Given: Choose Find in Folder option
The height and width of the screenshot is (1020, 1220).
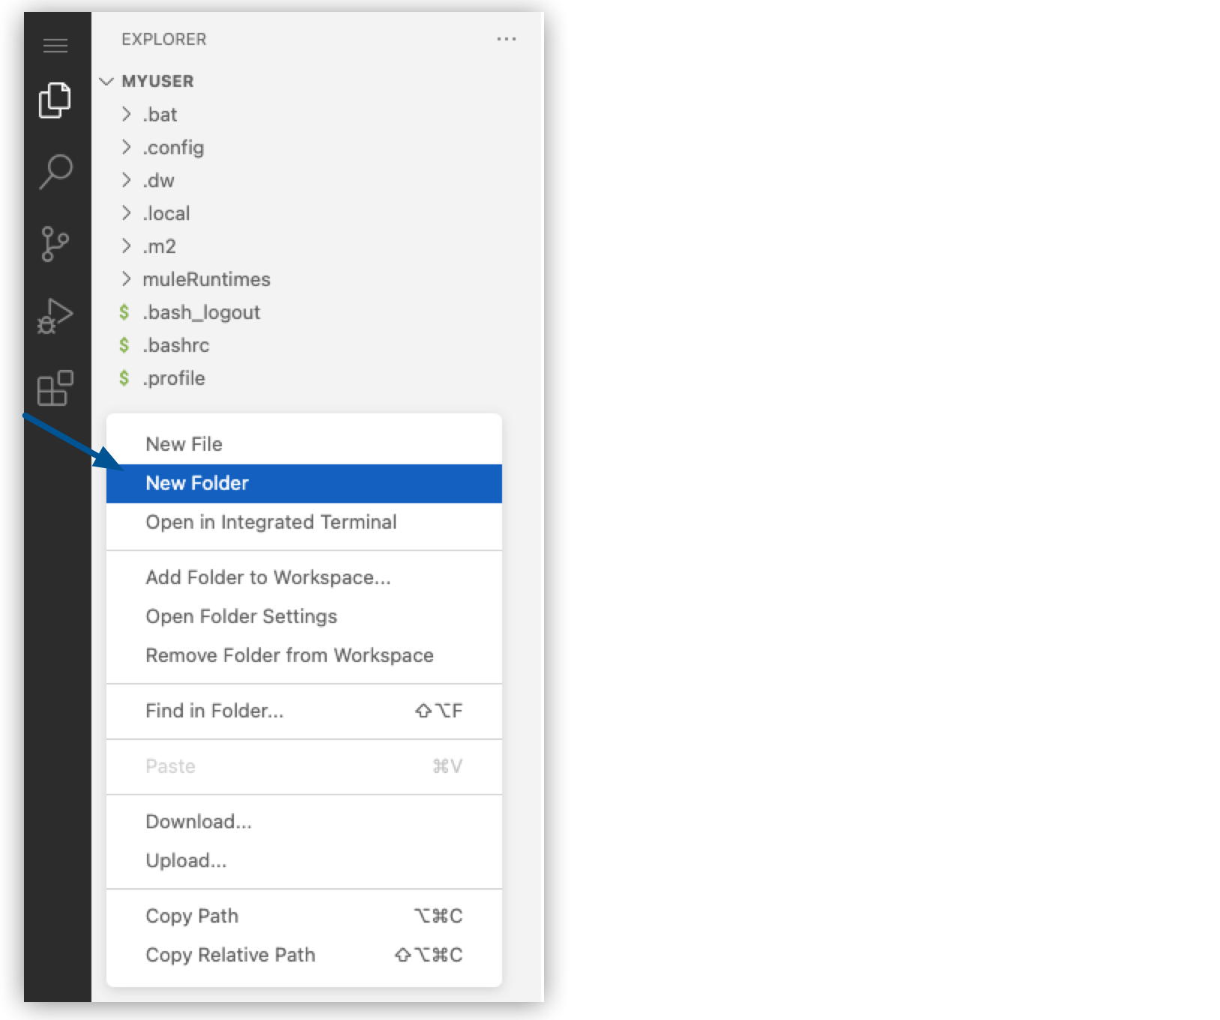Looking at the screenshot, I should coord(214,711).
